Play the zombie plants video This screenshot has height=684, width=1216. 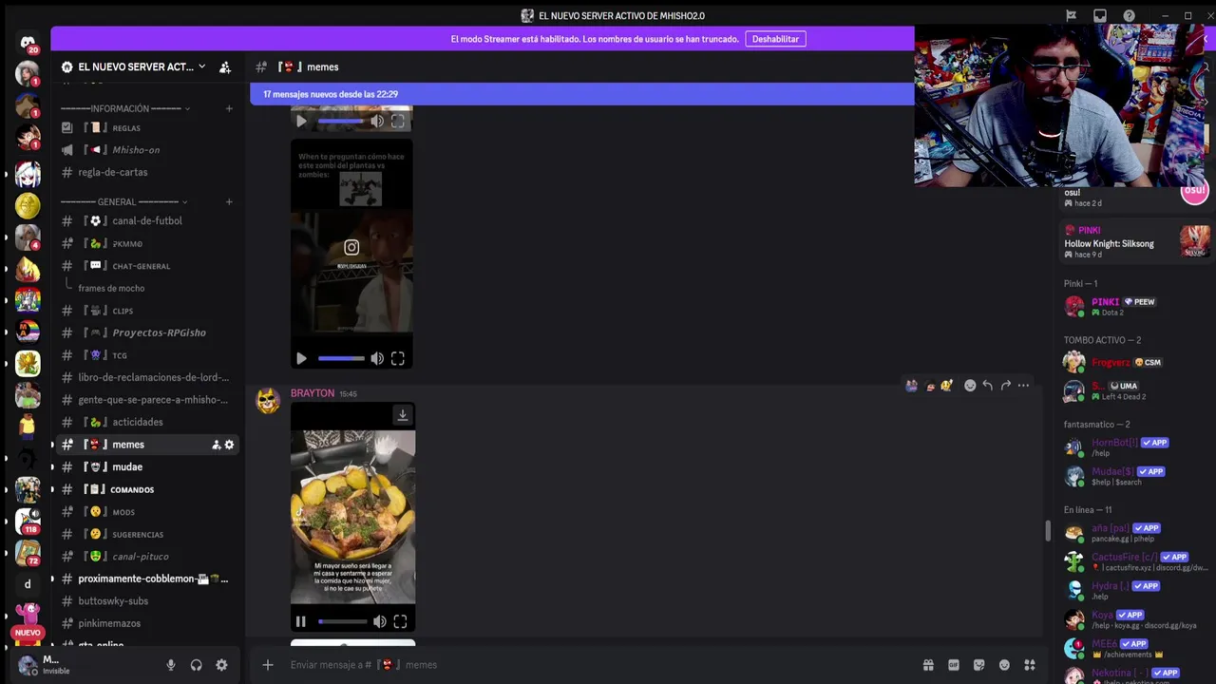tap(301, 358)
